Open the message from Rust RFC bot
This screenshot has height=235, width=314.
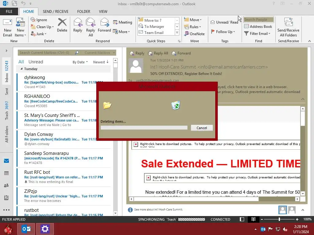(x=64, y=177)
